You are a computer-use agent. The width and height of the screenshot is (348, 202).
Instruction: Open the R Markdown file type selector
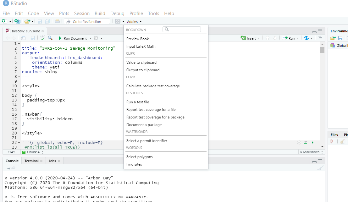(311, 152)
